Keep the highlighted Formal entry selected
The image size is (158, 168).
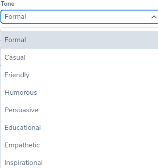point(79,40)
